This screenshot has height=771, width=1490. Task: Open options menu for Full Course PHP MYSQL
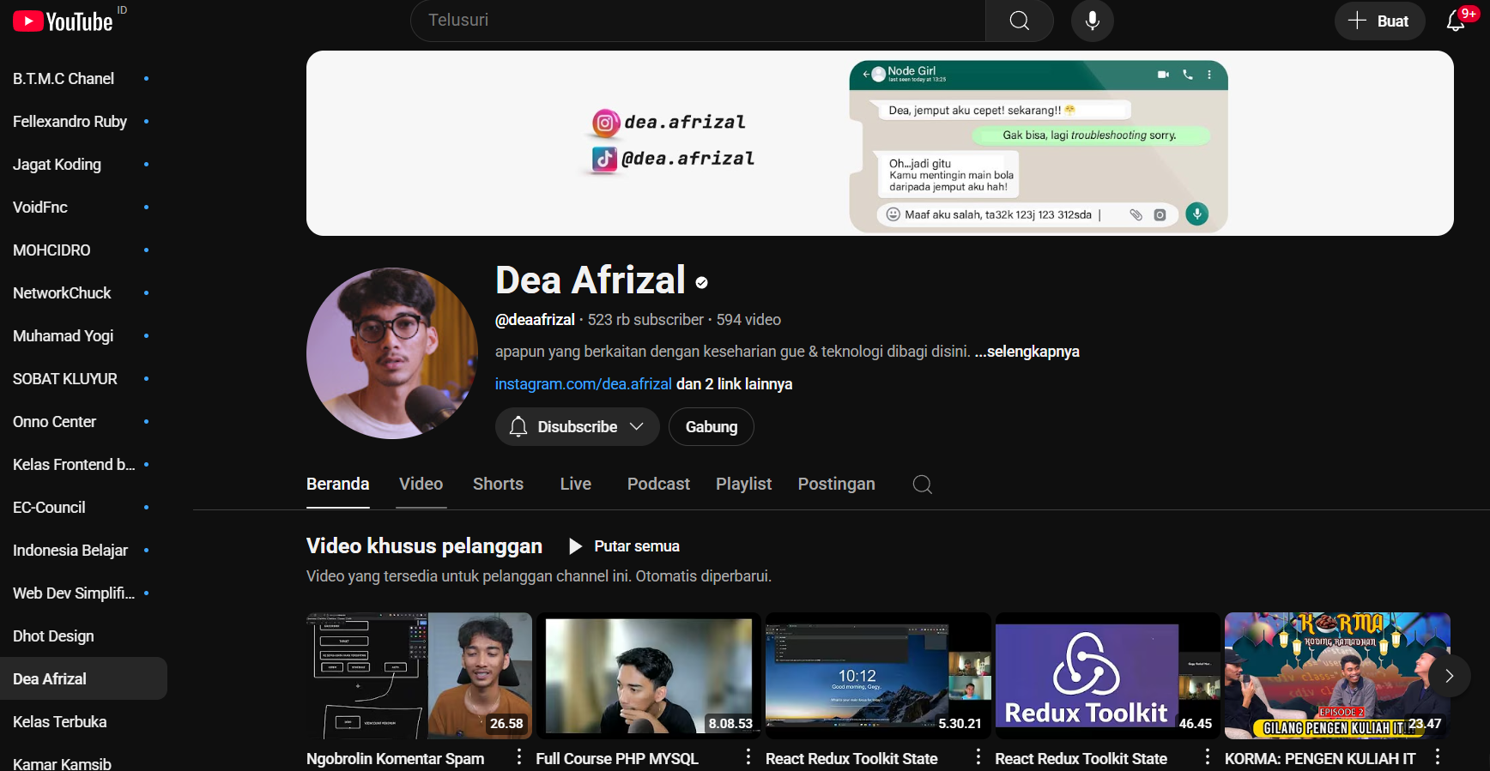(748, 757)
